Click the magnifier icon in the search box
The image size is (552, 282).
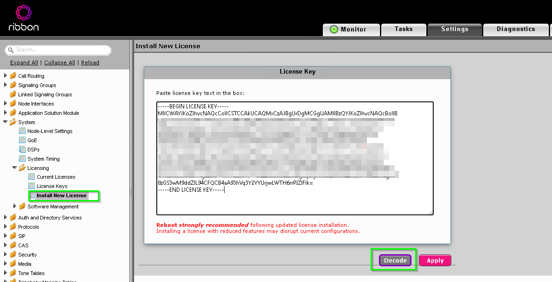click(11, 50)
